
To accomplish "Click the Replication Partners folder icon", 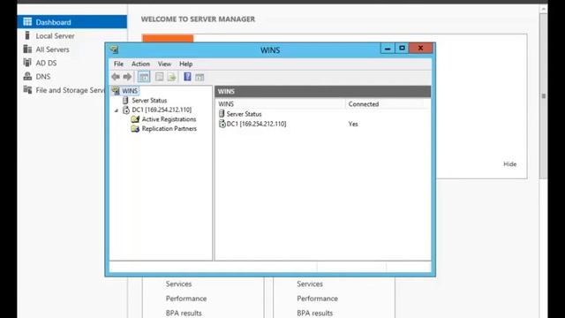I will [x=135, y=128].
